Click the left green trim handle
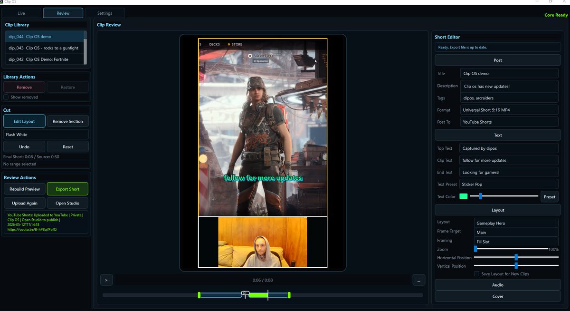The width and height of the screenshot is (570, 311). pyautogui.click(x=199, y=295)
